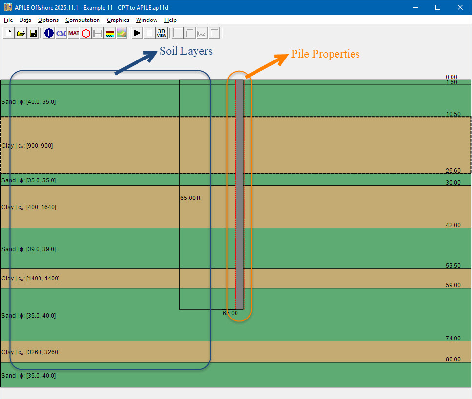Open the 3D View
The width and height of the screenshot is (472, 399).
161,33
